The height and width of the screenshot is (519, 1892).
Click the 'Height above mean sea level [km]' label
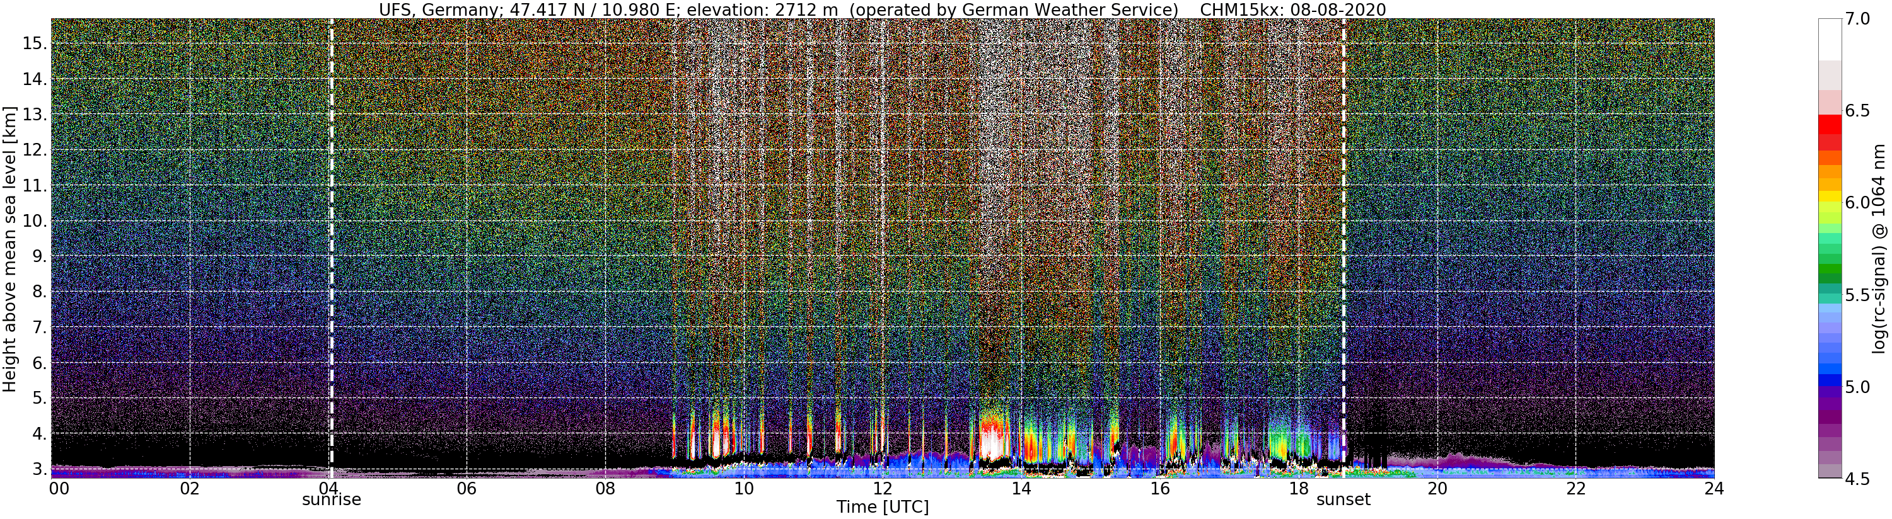[x=9, y=248]
